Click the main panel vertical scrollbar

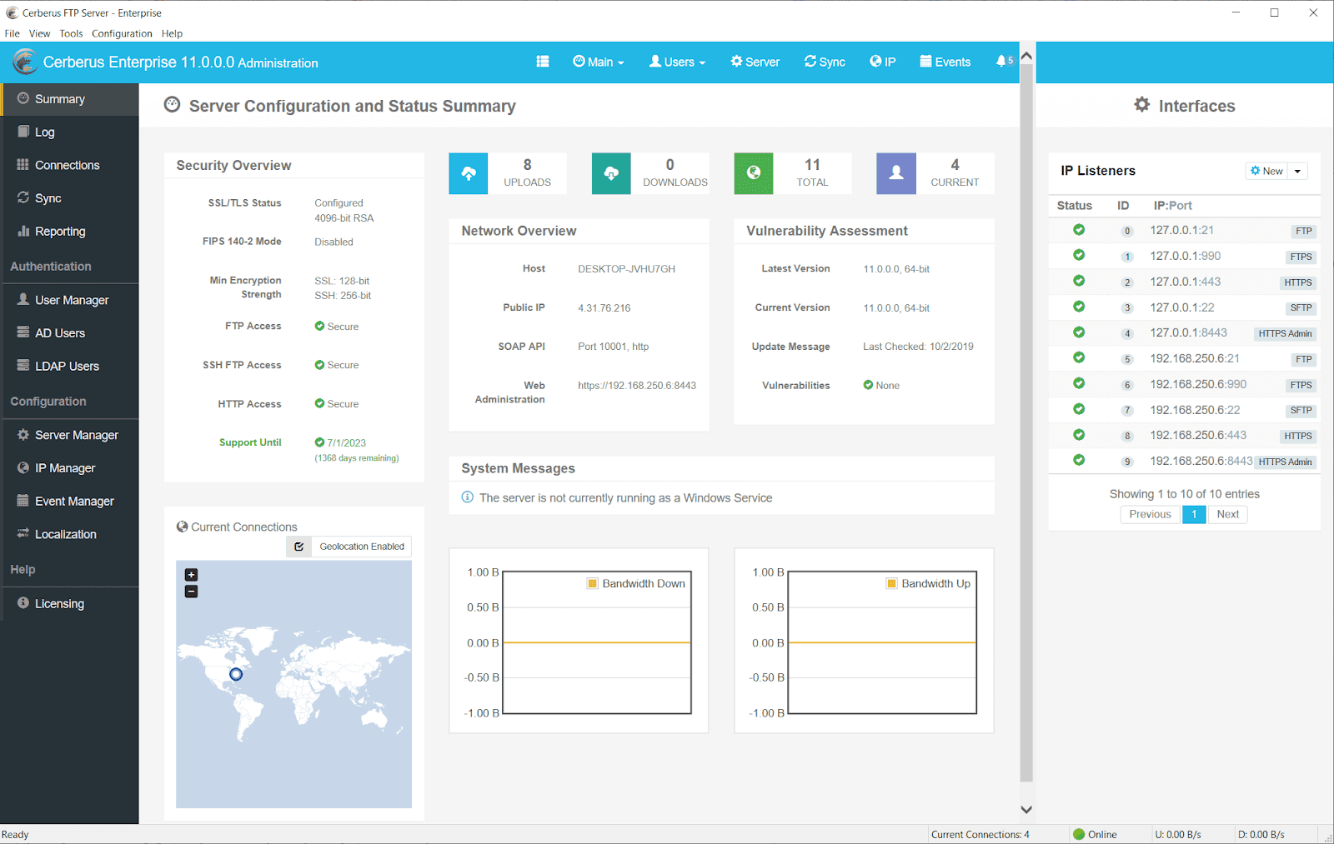click(x=1026, y=425)
